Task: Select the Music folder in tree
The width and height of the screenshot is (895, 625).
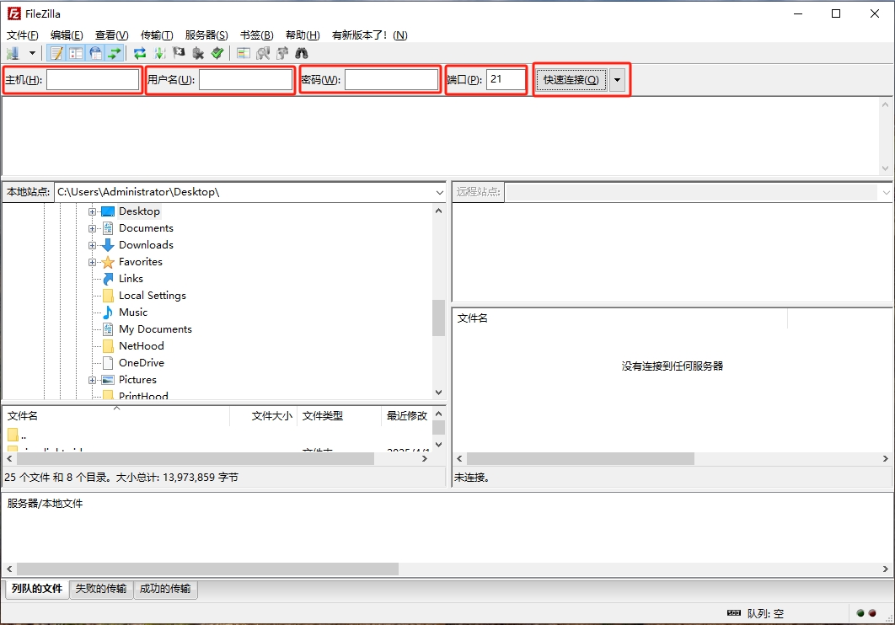Action: 133,312
